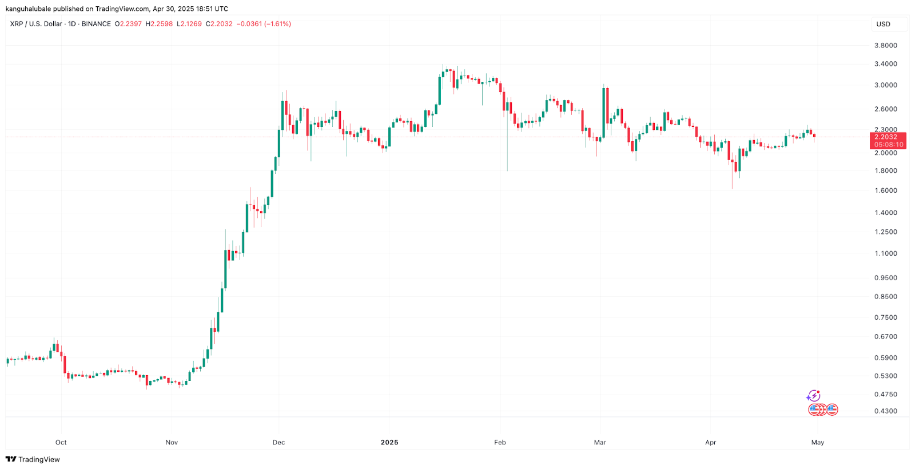
Task: Click the 0.4300 price scale label
Action: [885, 411]
